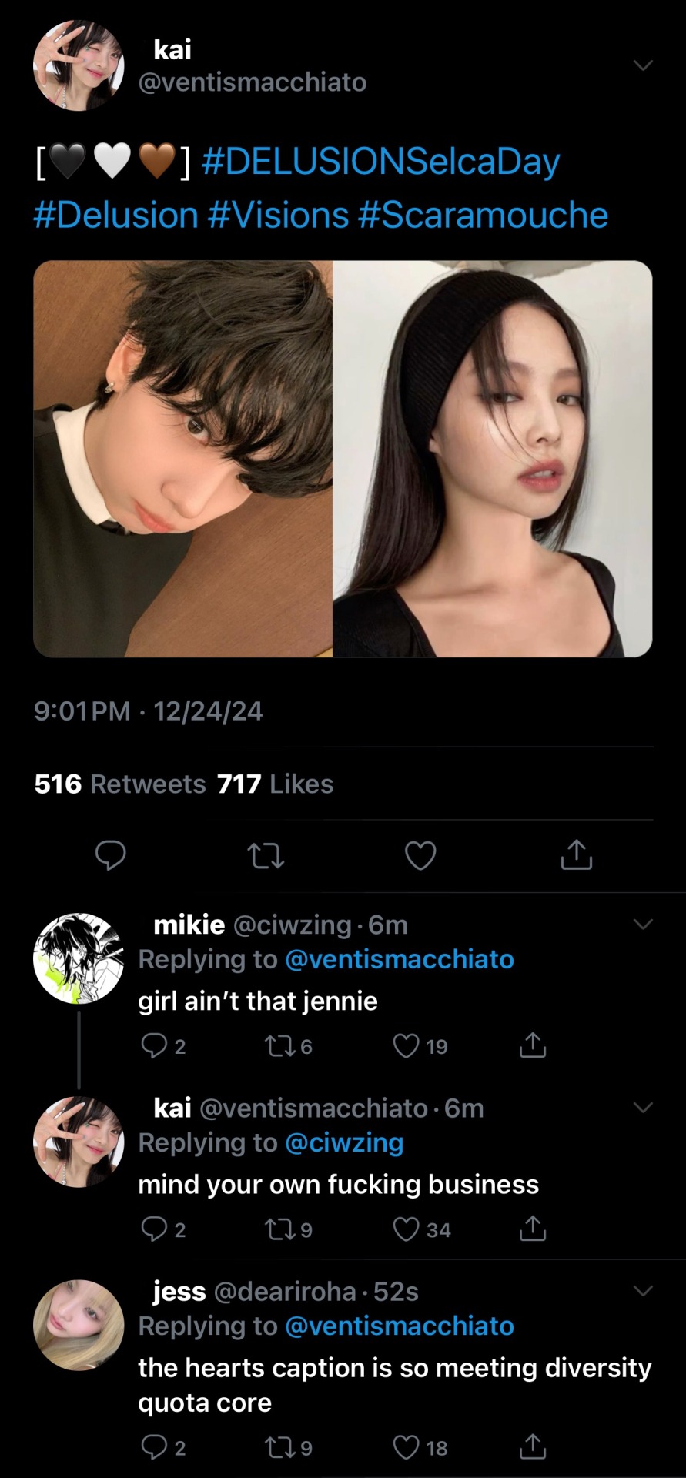Screen dimensions: 686x1478
Task: Open the left selfie photo
Action: point(183,459)
